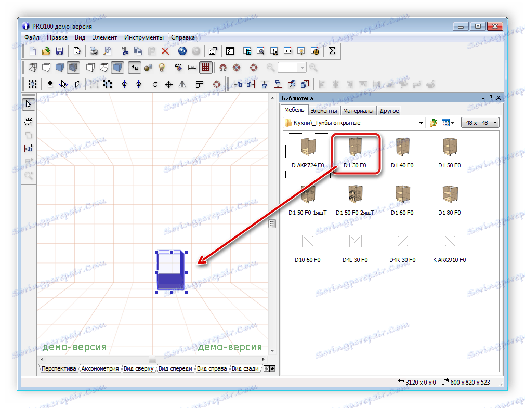Switch to Аксонометрия view tab
The image size is (525, 408).
coord(100,368)
